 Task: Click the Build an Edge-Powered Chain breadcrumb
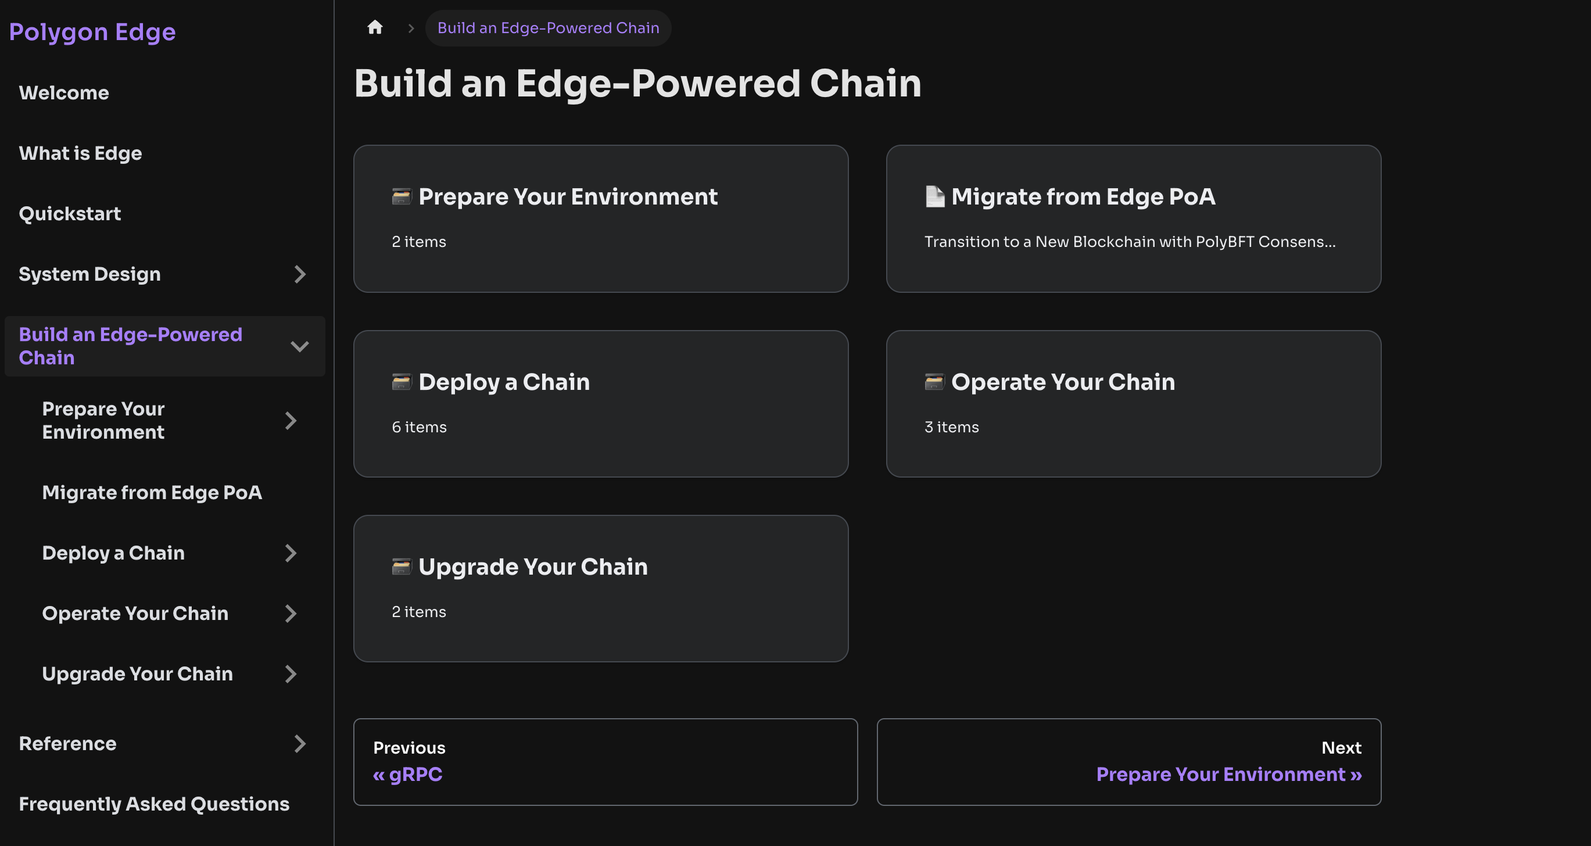pyautogui.click(x=549, y=27)
